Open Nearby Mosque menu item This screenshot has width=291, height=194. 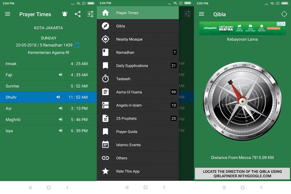[138, 39]
